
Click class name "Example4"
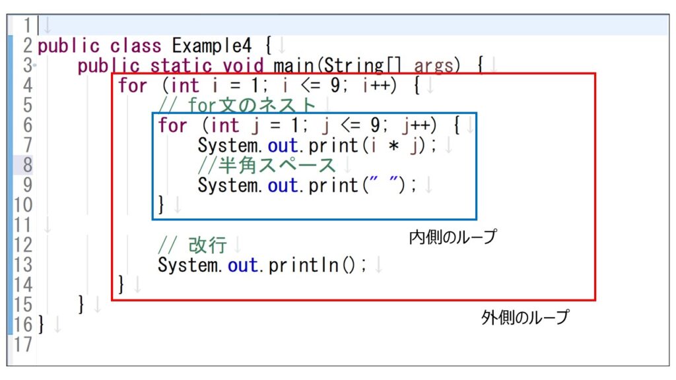pyautogui.click(x=211, y=46)
